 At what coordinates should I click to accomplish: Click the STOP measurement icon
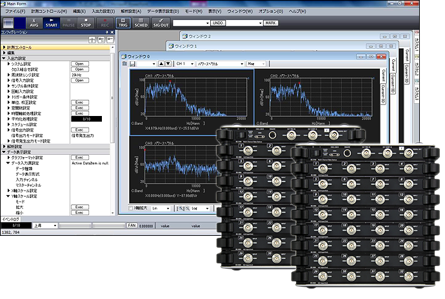click(x=86, y=23)
